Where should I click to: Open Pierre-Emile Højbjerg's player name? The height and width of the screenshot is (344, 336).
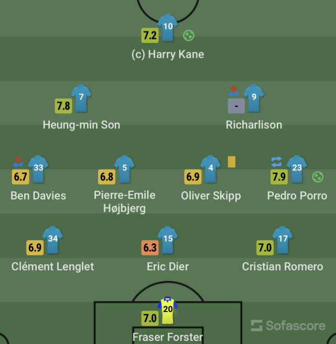coord(125,201)
